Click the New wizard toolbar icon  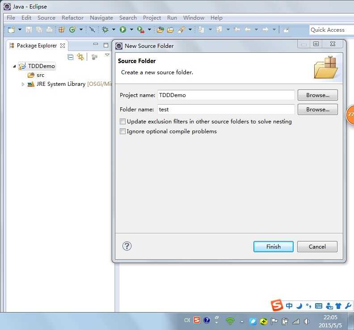pyautogui.click(x=11, y=30)
